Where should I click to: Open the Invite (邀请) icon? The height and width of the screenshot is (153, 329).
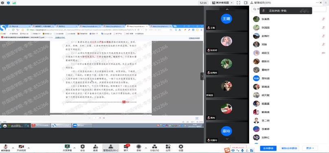tap(95, 148)
